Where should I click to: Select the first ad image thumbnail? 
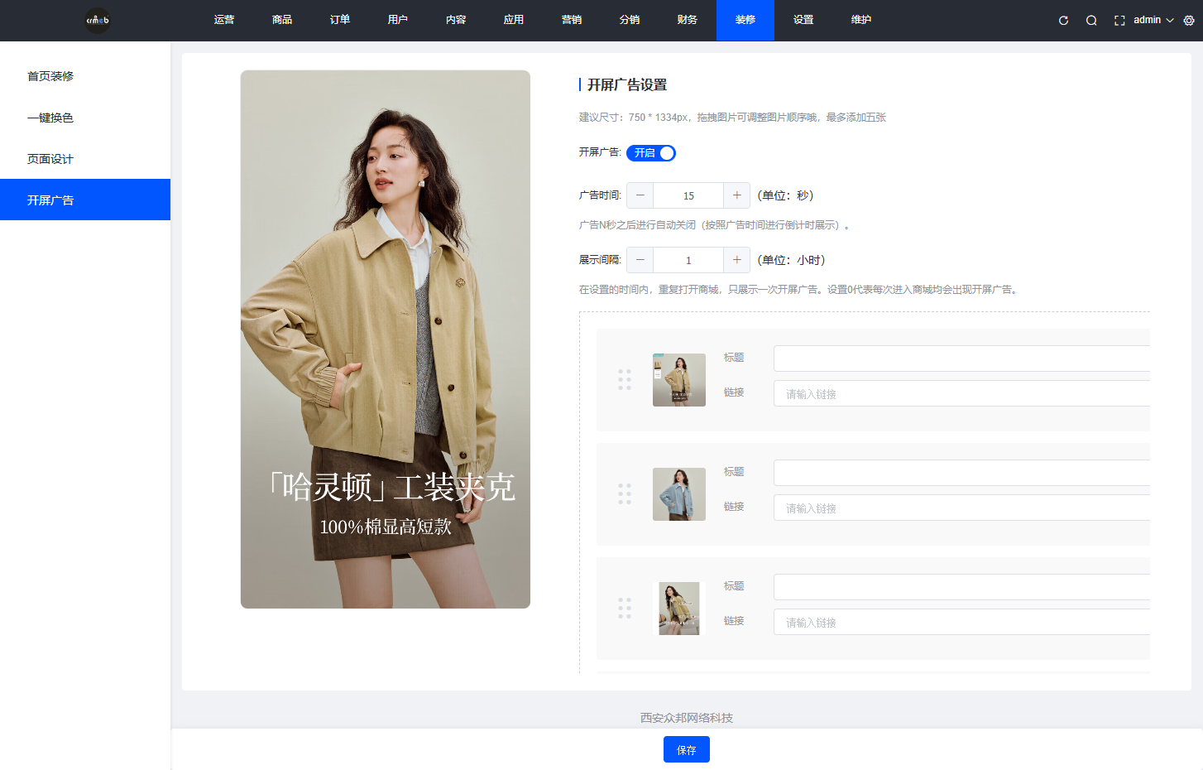[x=678, y=380]
